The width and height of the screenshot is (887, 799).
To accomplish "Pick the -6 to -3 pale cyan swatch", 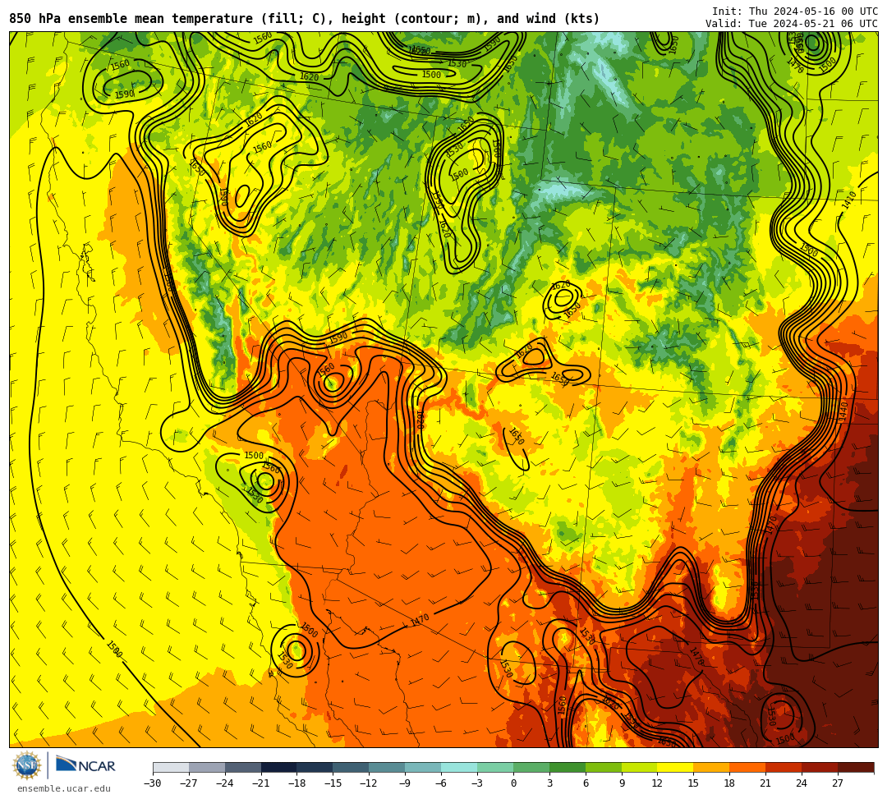I will point(459,767).
